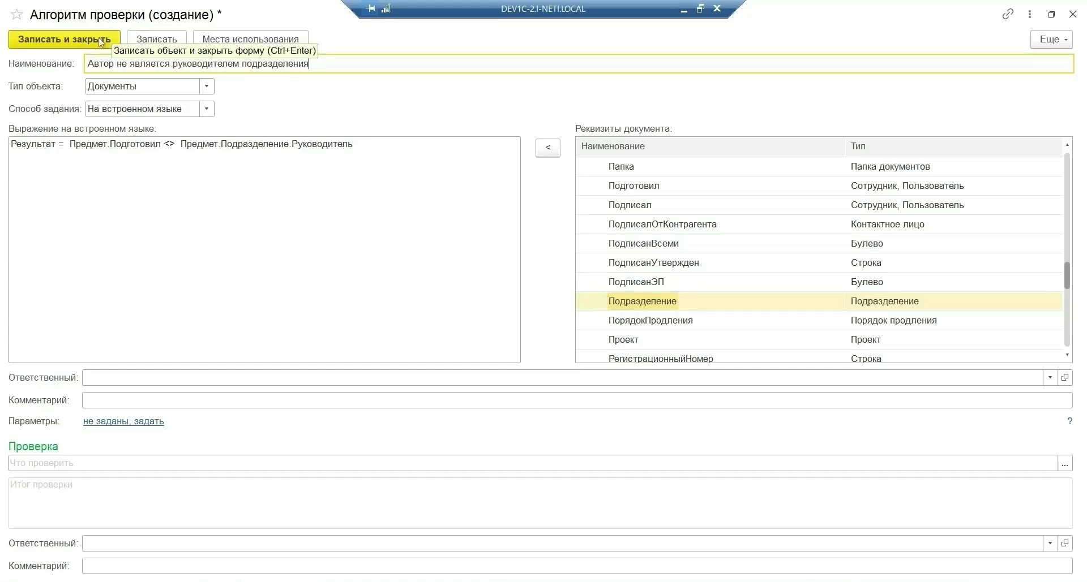Open the upper Ответственный dropdown arrow
Viewport: 1087px width, 582px height.
(1050, 377)
